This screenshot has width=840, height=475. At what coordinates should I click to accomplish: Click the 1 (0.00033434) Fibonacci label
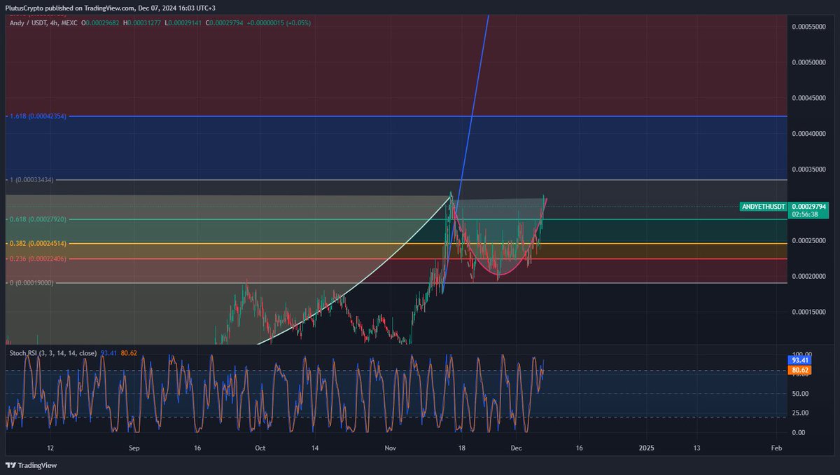(x=31, y=180)
